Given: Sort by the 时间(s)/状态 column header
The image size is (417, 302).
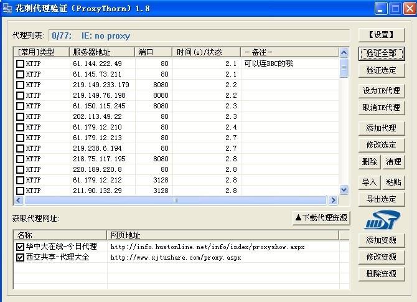Looking at the screenshot, I should point(207,52).
